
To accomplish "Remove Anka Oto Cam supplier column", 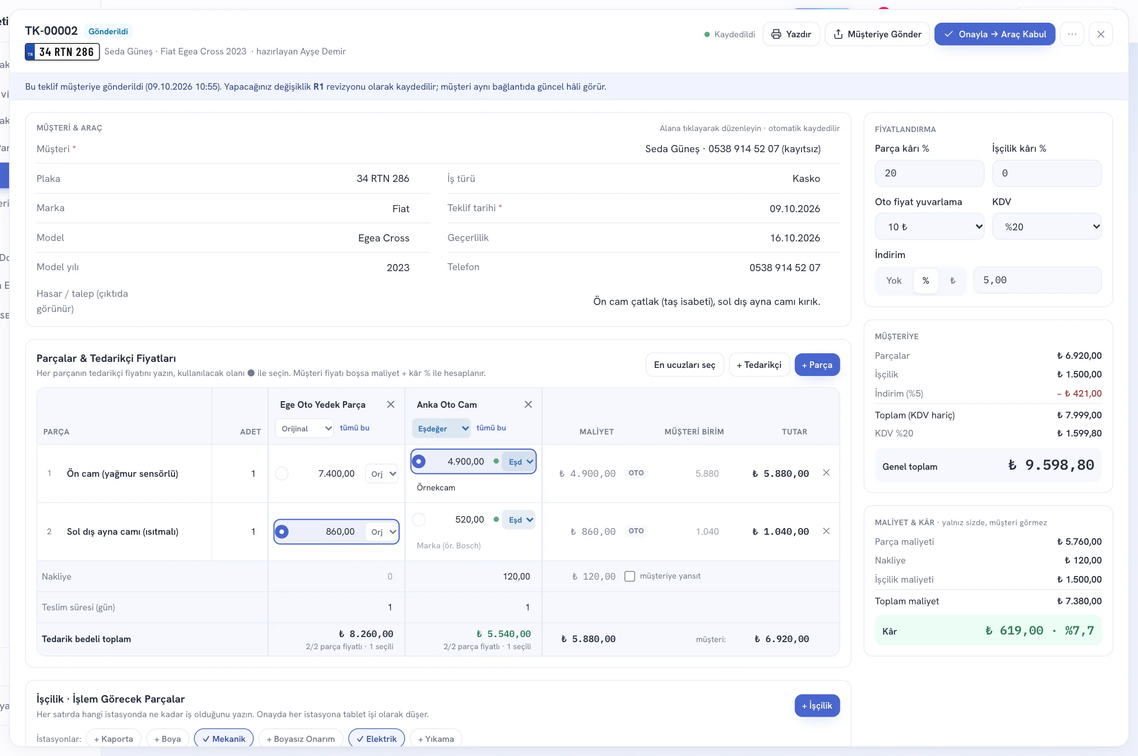I will point(528,404).
